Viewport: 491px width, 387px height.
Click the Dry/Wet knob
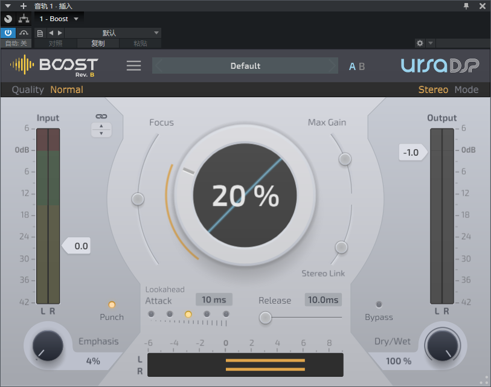tap(443, 346)
